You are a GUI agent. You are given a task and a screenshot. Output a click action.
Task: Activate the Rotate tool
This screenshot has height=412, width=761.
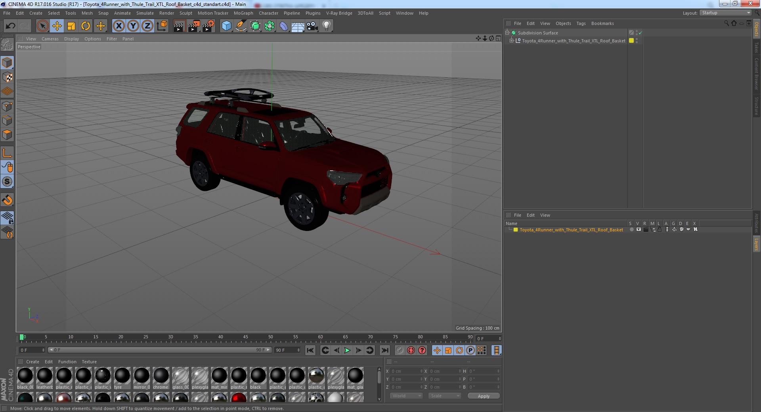pos(86,26)
